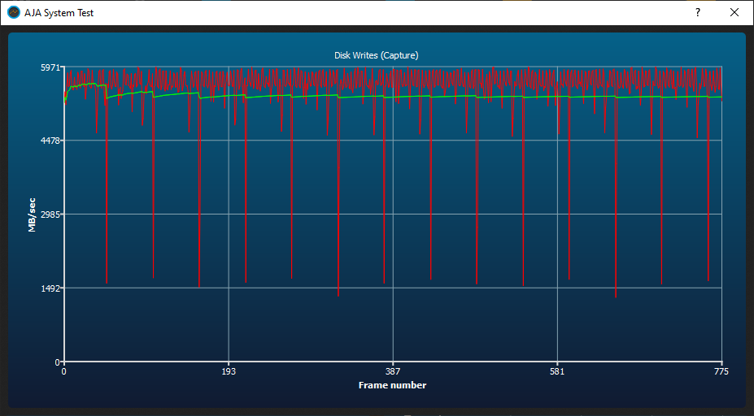Image resolution: width=754 pixels, height=416 pixels.
Task: Click the AJA System Test window title text
Action: click(x=59, y=13)
